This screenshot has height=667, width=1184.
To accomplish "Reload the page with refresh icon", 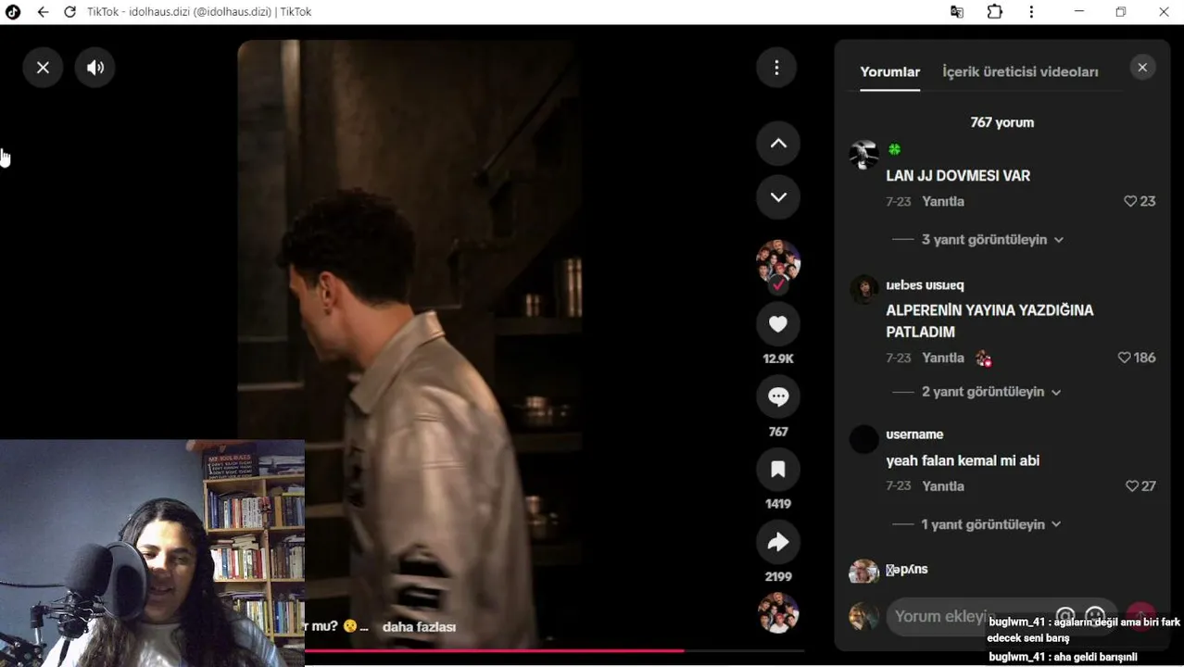I will (69, 12).
